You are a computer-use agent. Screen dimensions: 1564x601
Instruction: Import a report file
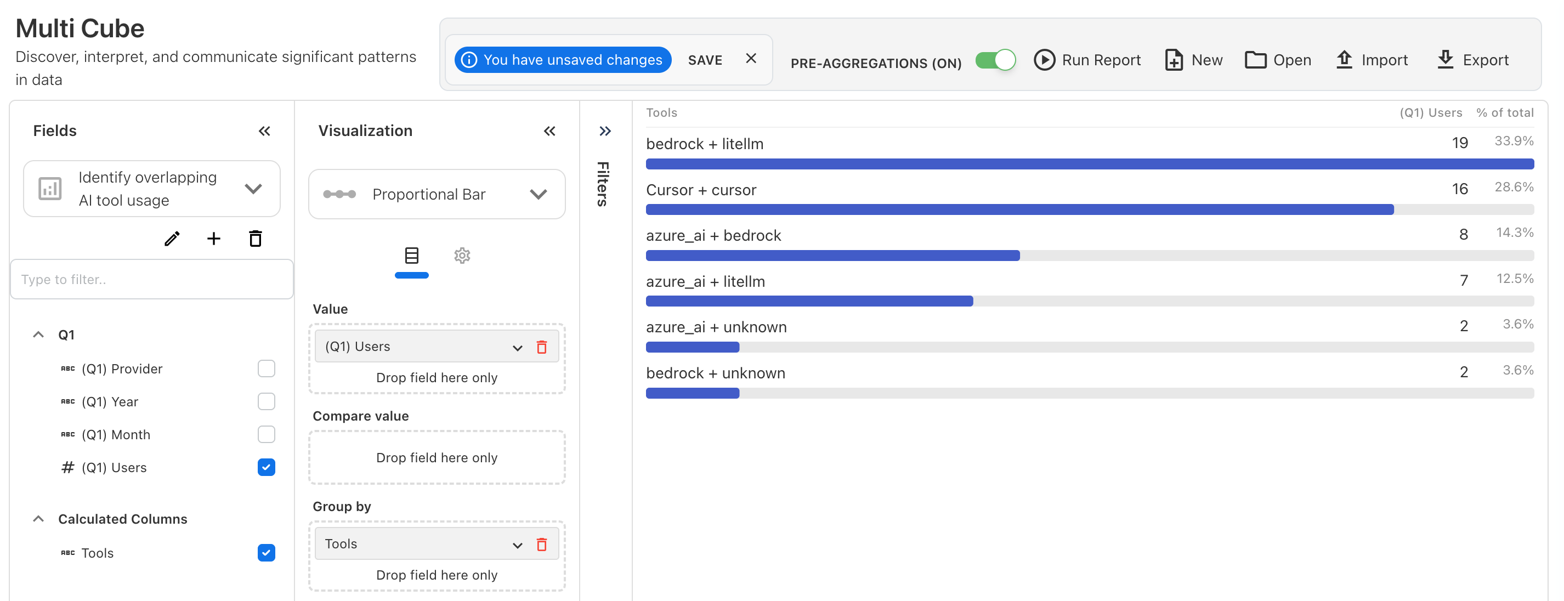(x=1372, y=59)
